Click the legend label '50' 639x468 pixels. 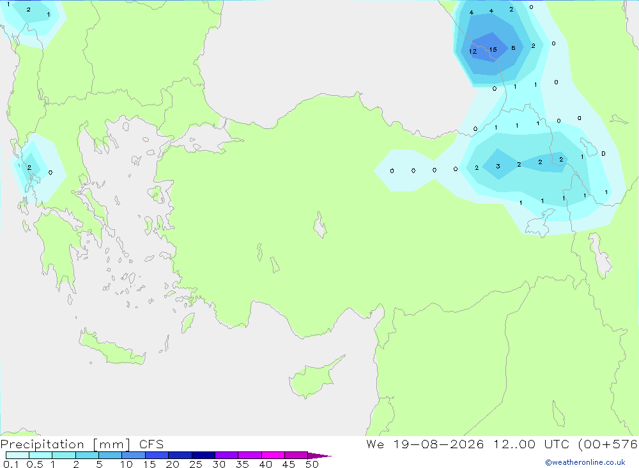312,464
